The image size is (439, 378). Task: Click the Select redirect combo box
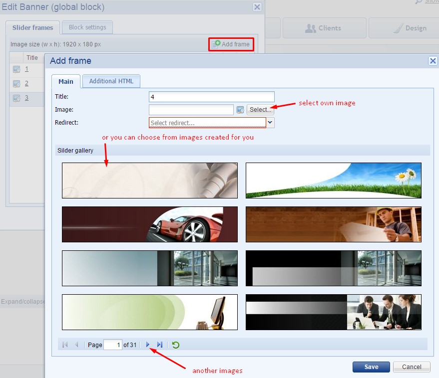[207, 123]
